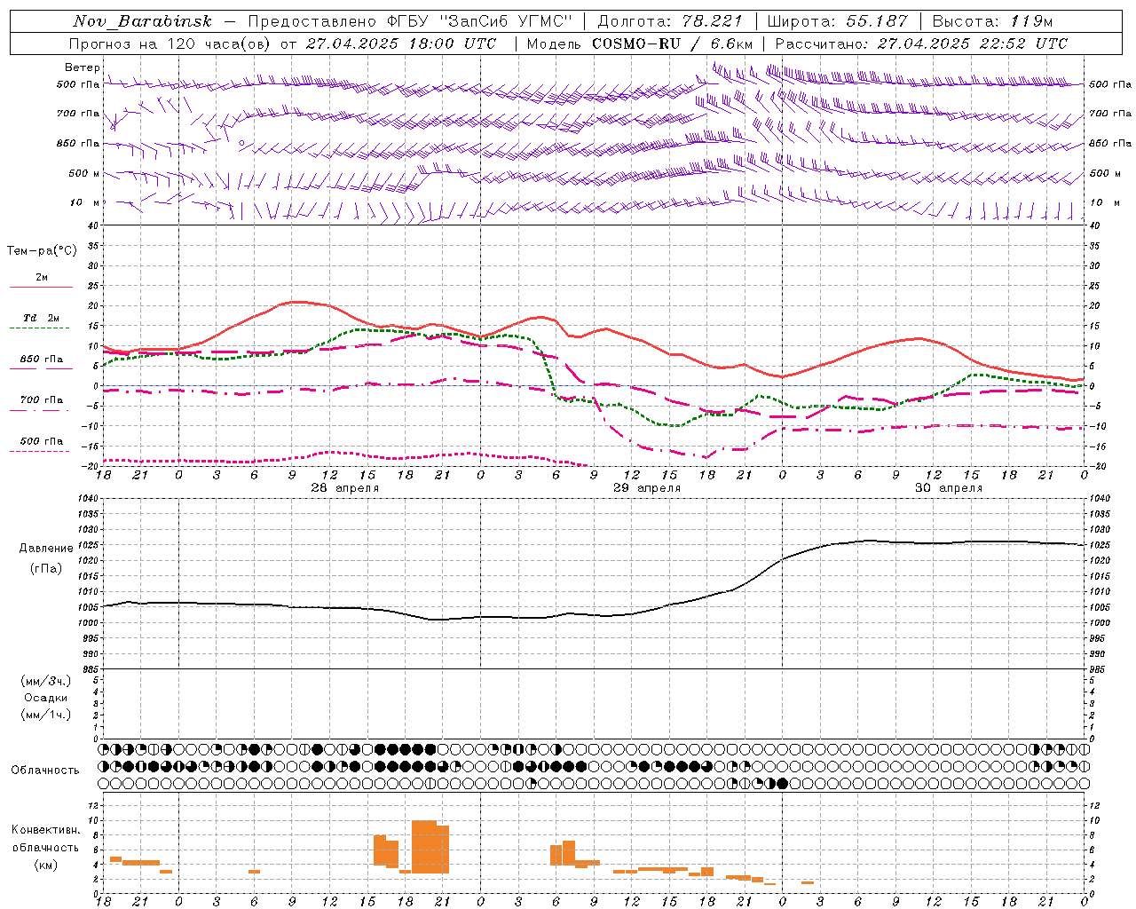This screenshot has height=909, width=1136.
Task: Click the 30 апреля date label
Action: [x=949, y=488]
